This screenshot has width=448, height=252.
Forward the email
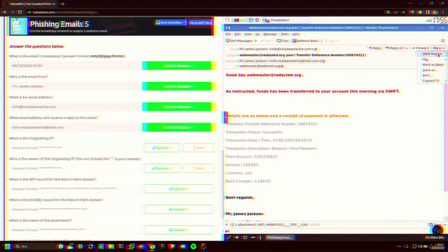pyautogui.click(x=421, y=48)
